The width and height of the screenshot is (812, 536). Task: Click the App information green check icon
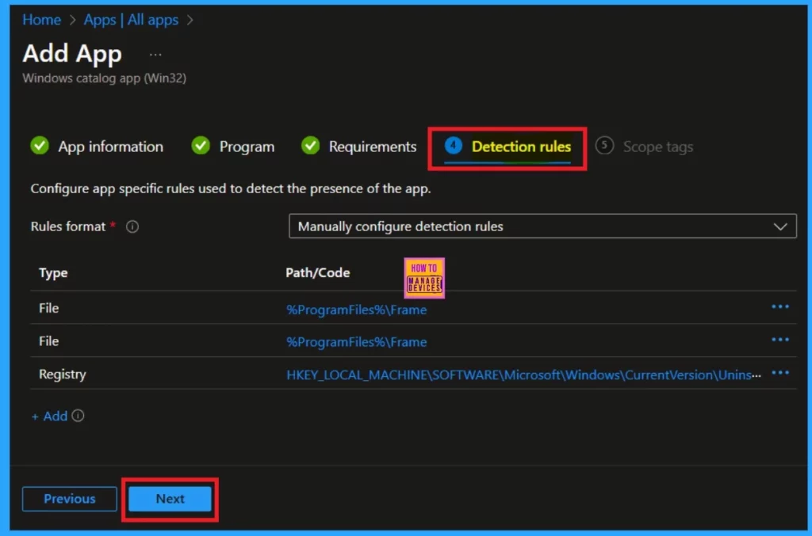point(40,146)
